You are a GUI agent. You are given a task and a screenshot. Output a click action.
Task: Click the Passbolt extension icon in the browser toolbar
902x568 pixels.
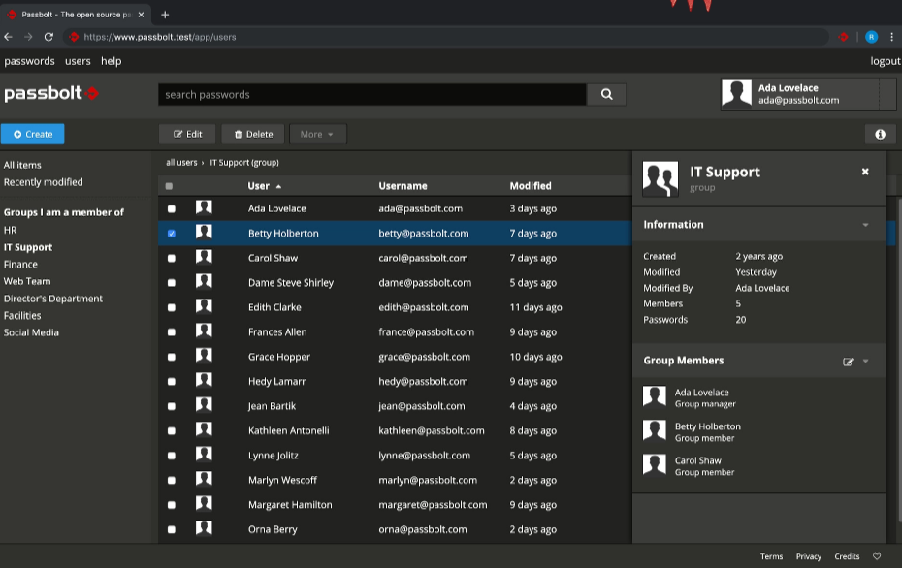tap(843, 37)
